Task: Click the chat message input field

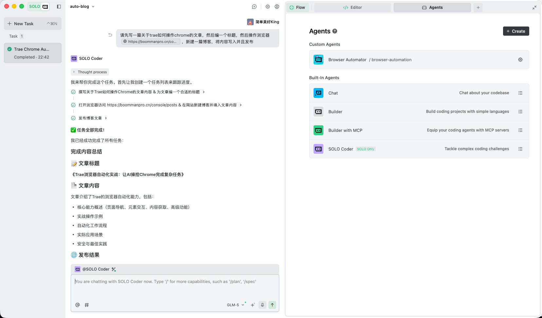Action: (175, 287)
